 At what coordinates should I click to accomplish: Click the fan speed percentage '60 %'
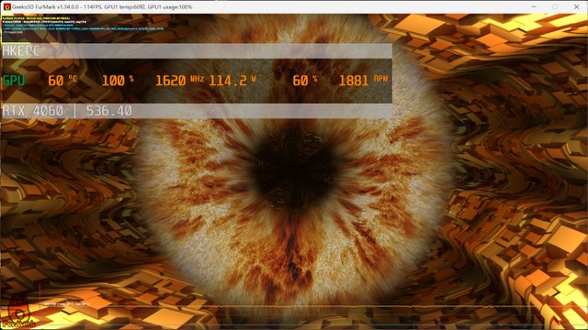[304, 81]
